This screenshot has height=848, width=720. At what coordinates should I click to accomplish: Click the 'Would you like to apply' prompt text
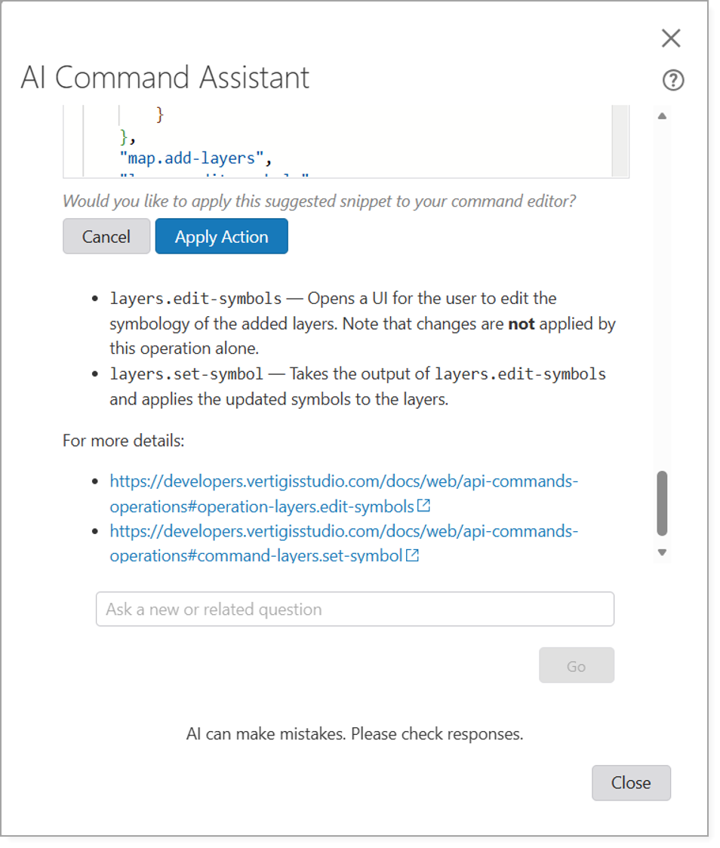point(319,201)
